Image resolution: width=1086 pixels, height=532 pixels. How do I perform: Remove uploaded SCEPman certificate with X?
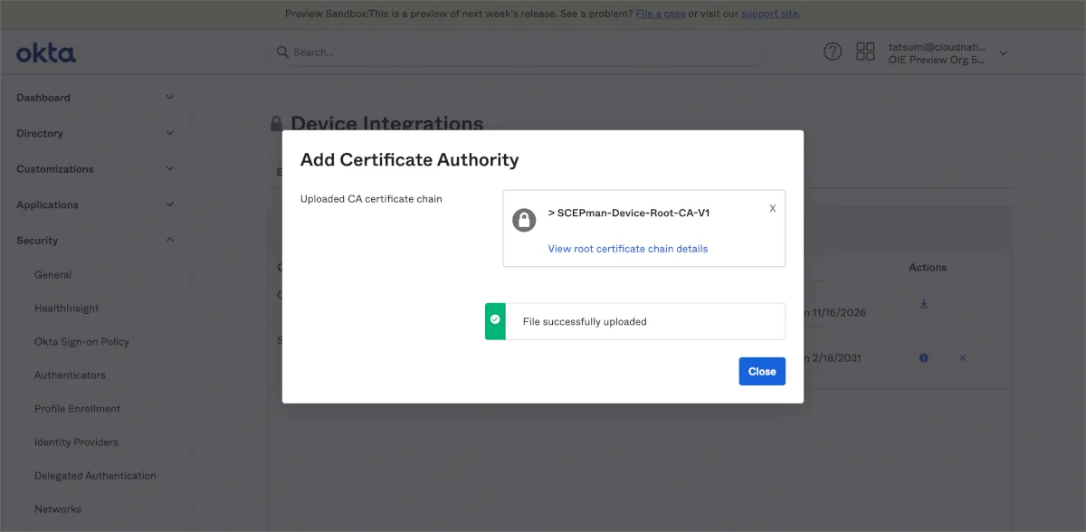772,208
